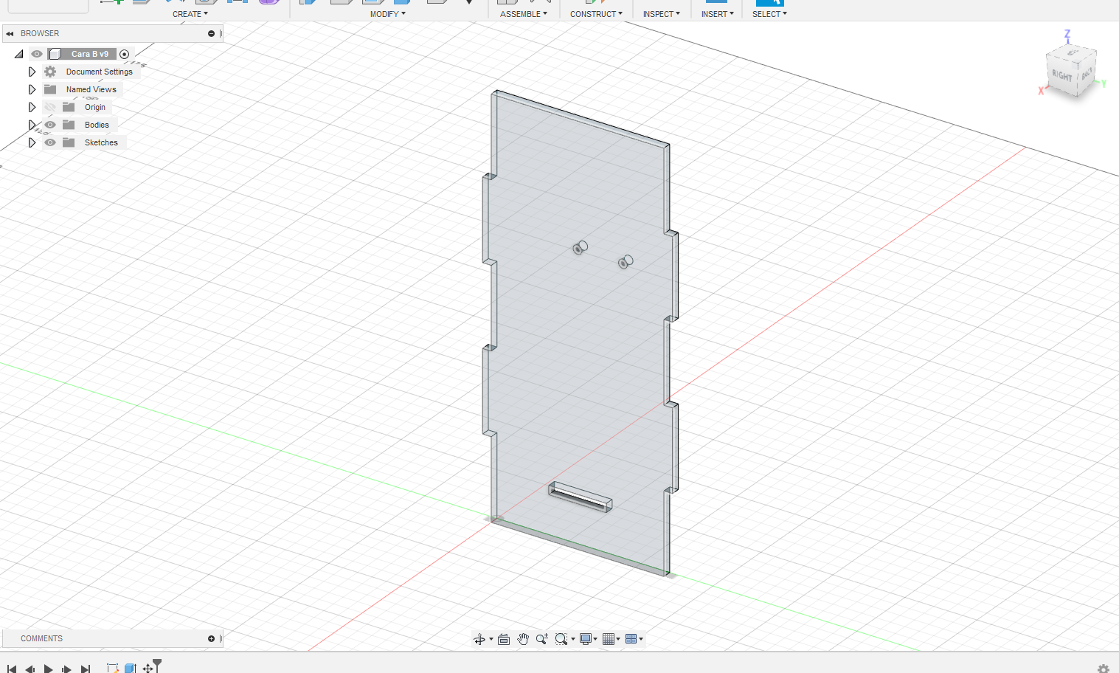Viewport: 1119px width, 673px height.
Task: Select Origin label in browser tree
Action: pos(95,107)
